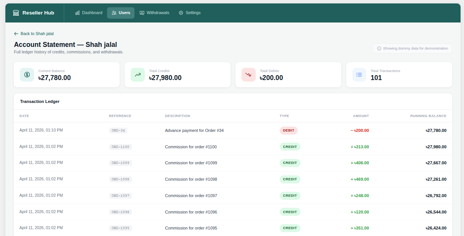Click the + ৳313.00 credit amount
The height and width of the screenshot is (236, 464).
pos(360,147)
